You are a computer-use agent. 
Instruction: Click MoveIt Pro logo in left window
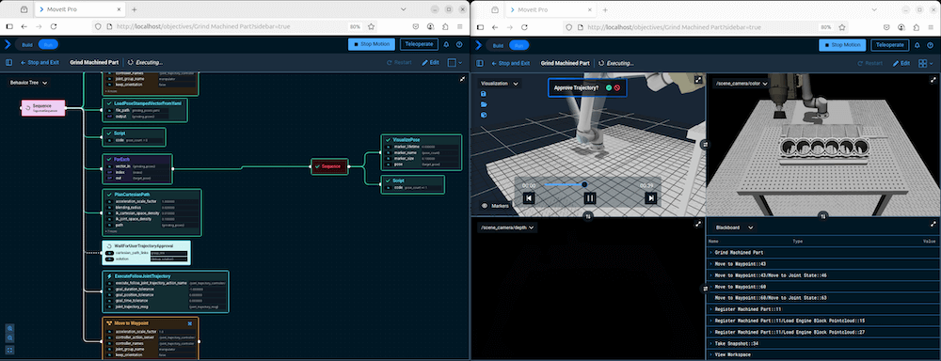click(x=8, y=44)
